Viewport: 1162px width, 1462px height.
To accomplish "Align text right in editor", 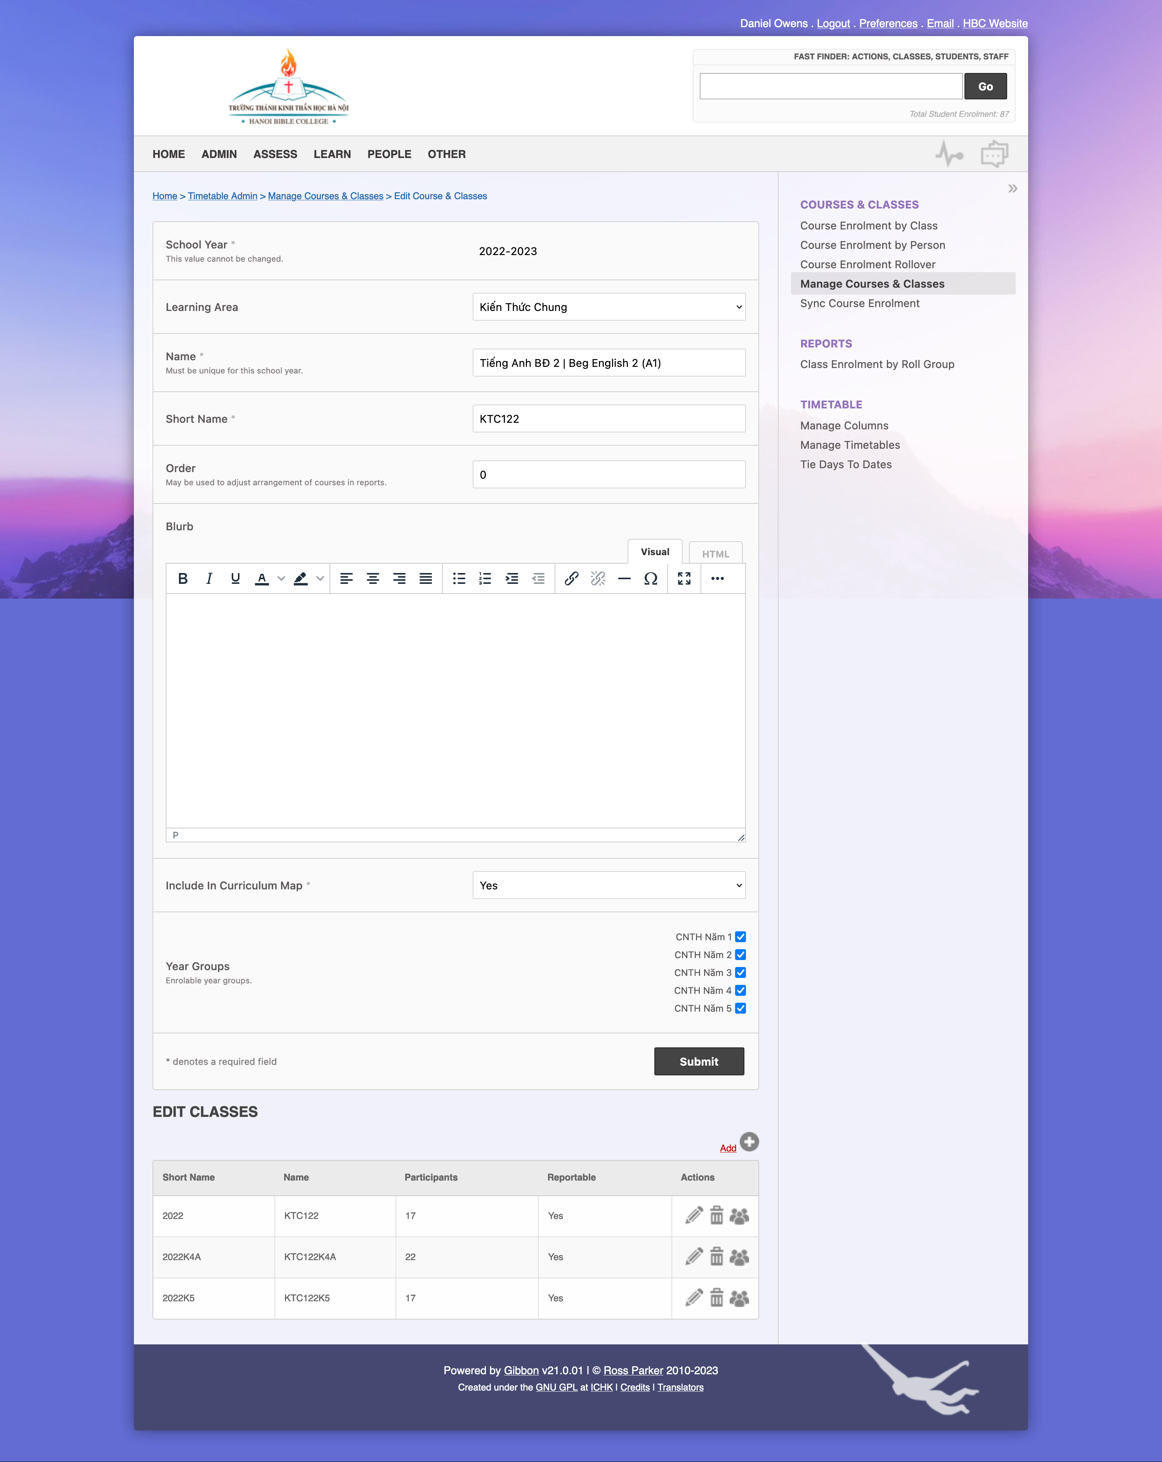I will (x=399, y=578).
